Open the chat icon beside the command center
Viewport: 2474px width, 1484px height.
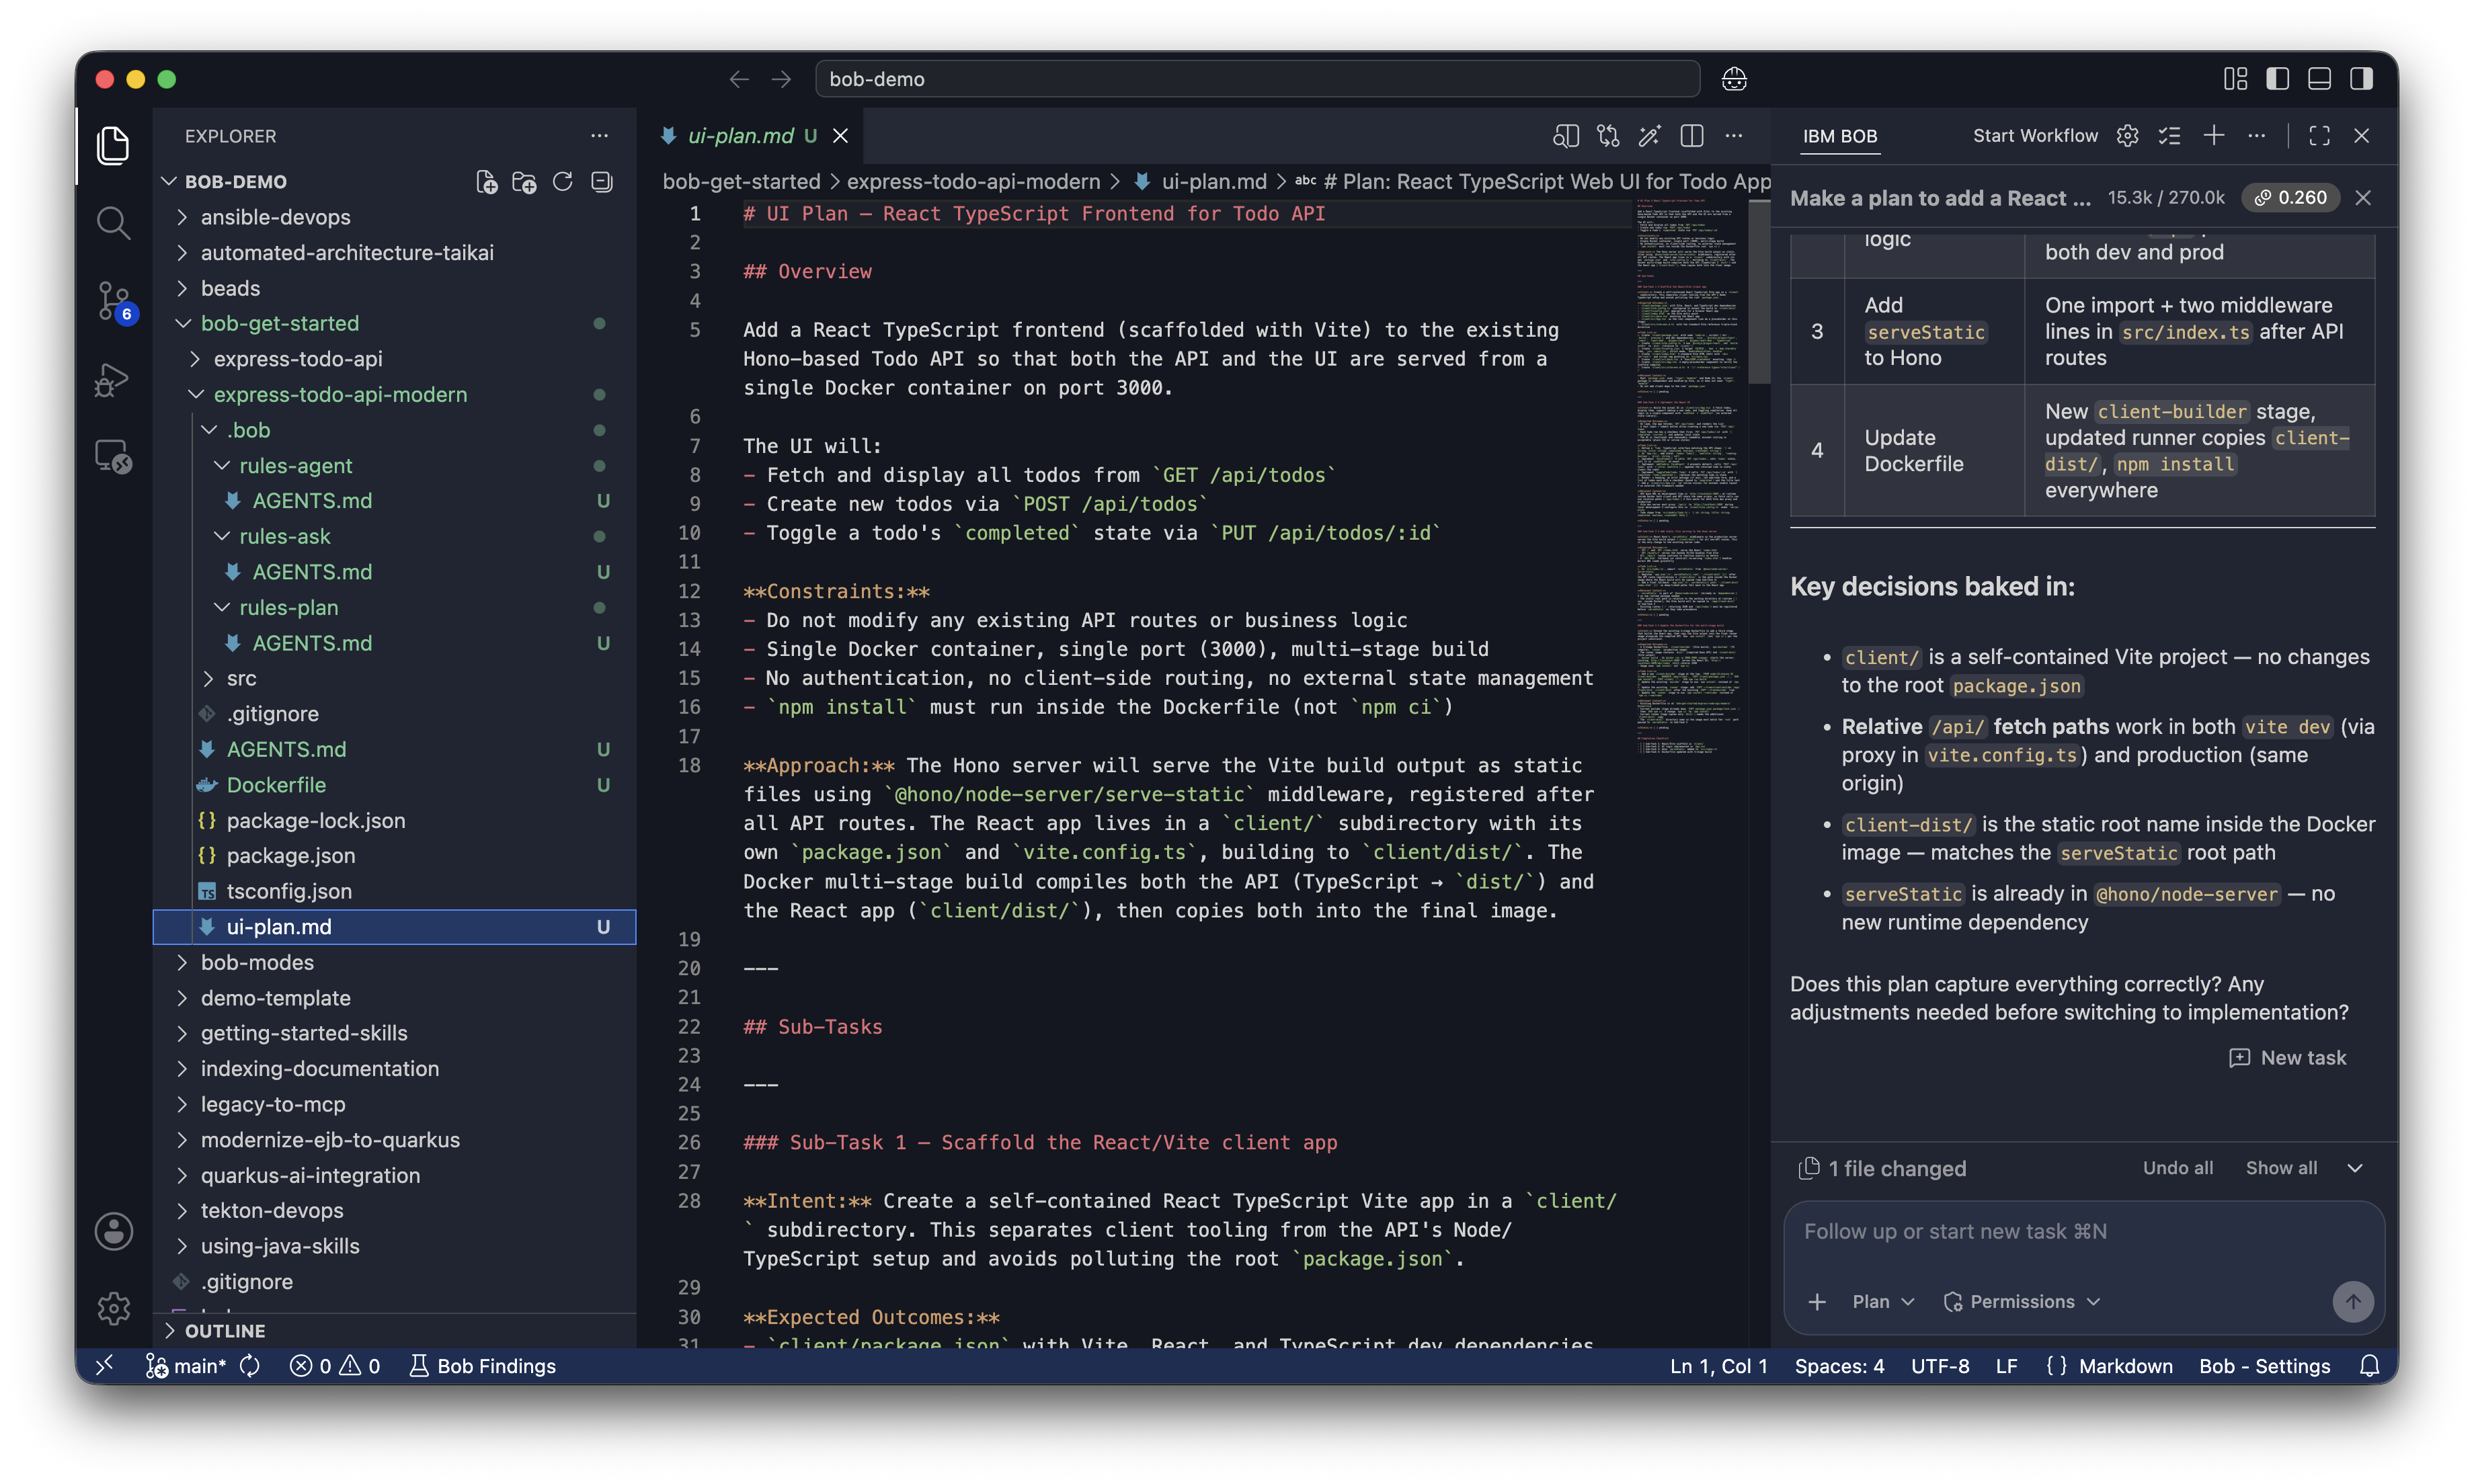click(x=1734, y=79)
